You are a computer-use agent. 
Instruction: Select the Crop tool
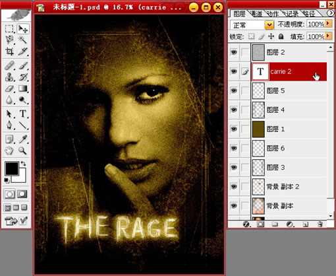click(9, 52)
